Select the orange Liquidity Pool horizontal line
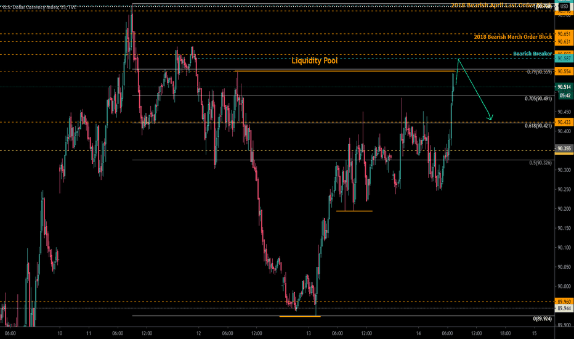574x339 pixels. [344, 71]
